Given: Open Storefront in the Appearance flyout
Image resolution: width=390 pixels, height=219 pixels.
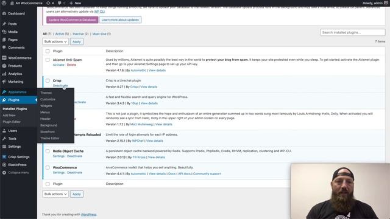Looking at the screenshot, I should pyautogui.click(x=48, y=132).
